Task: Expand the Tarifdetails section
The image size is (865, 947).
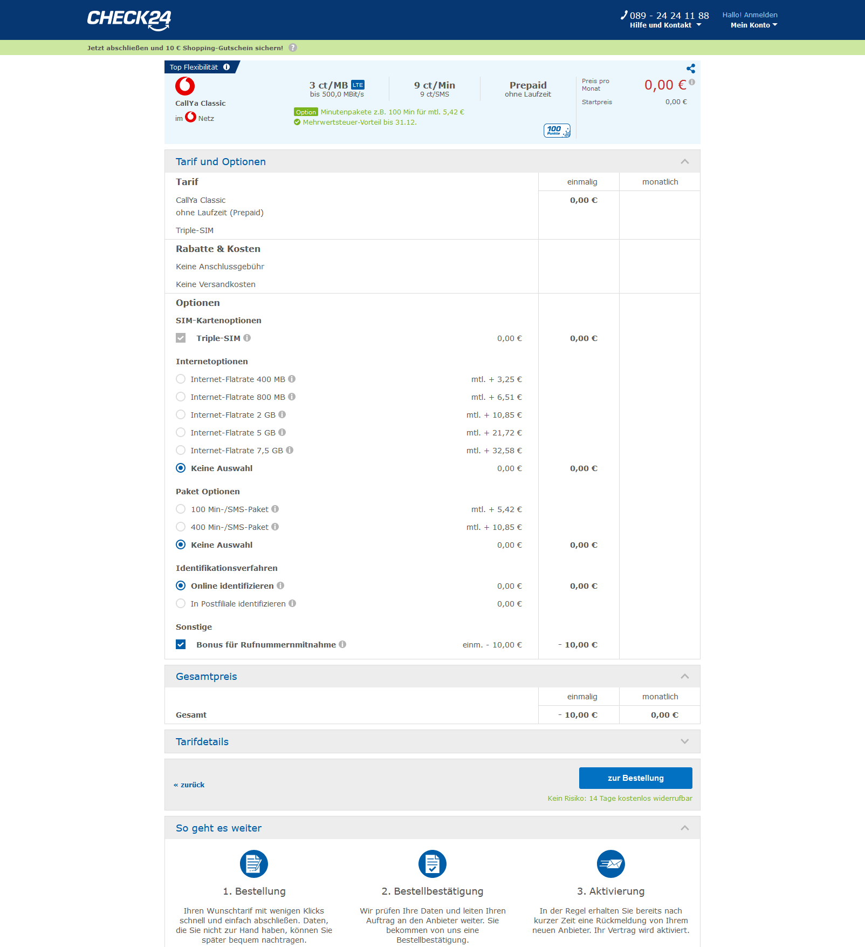Action: click(684, 741)
